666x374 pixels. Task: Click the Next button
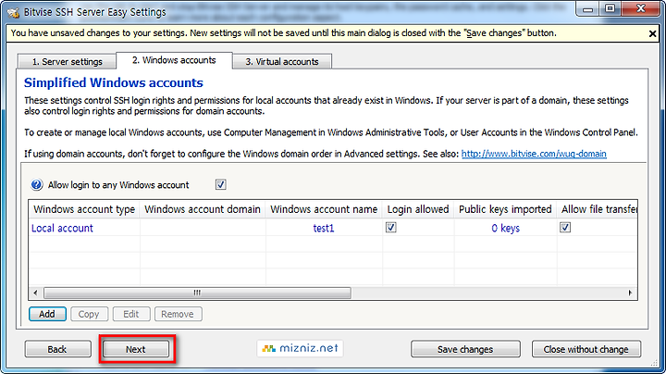point(136,349)
